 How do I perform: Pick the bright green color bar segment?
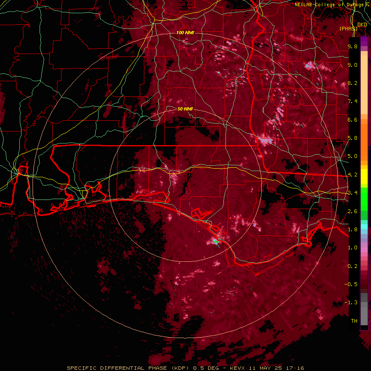(364, 199)
